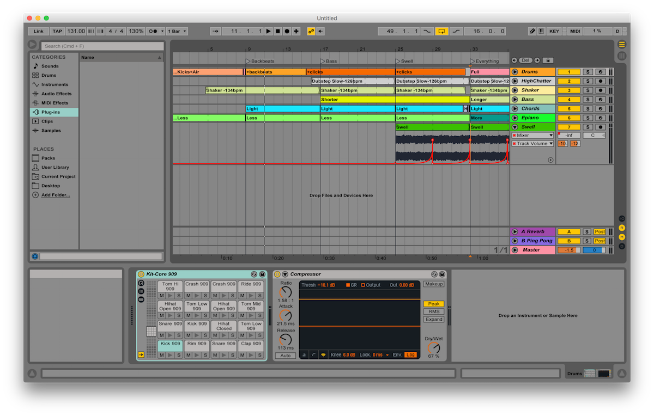The height and width of the screenshot is (416, 654).
Task: Arm the Swell track for recording
Action: click(x=599, y=127)
